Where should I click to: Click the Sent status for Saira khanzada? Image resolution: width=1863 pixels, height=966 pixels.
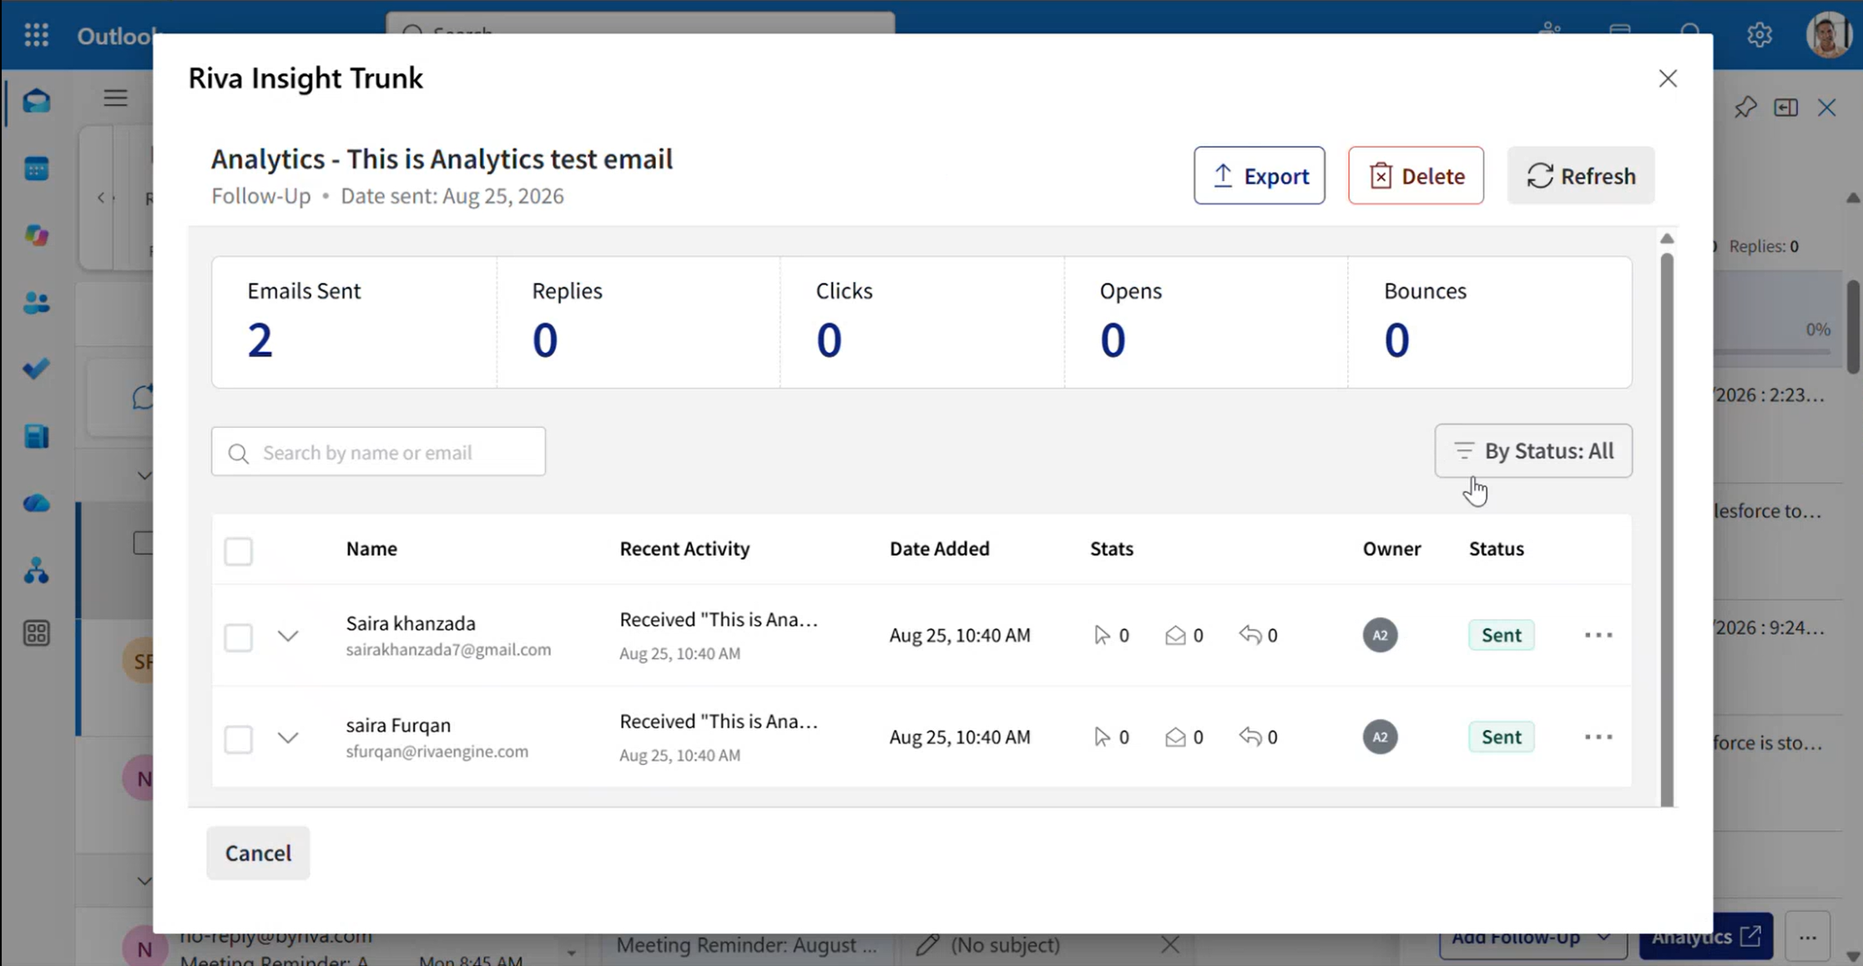(x=1501, y=635)
